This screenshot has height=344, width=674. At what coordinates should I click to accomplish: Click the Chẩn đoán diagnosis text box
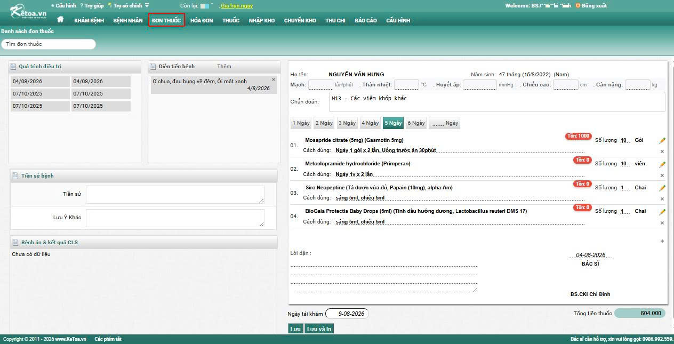pos(497,102)
